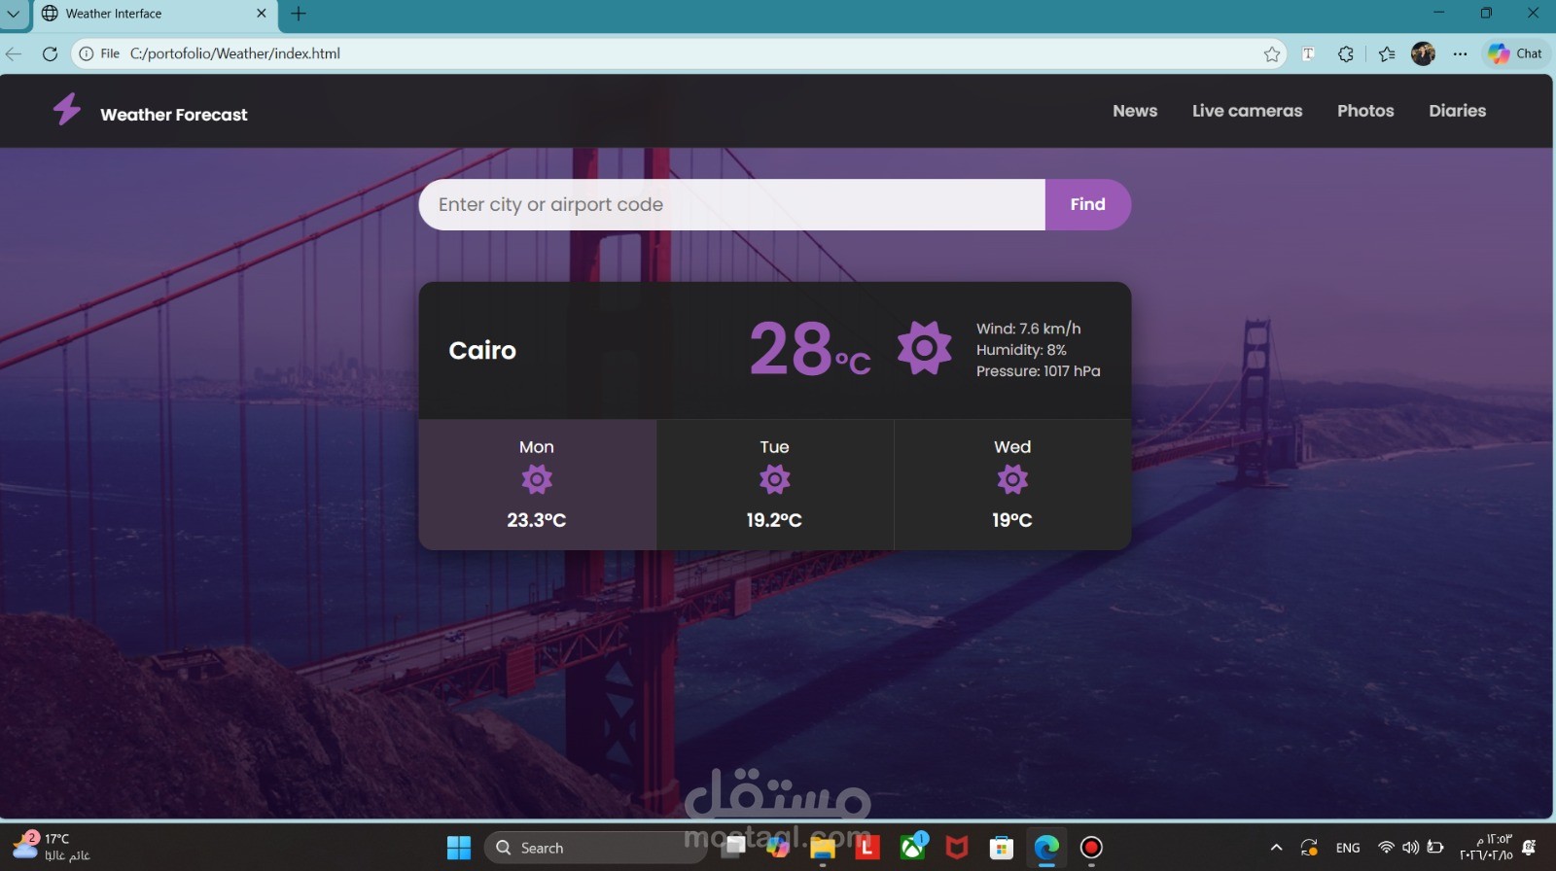1556x871 pixels.
Task: Open the Windows Start menu
Action: click(x=459, y=848)
